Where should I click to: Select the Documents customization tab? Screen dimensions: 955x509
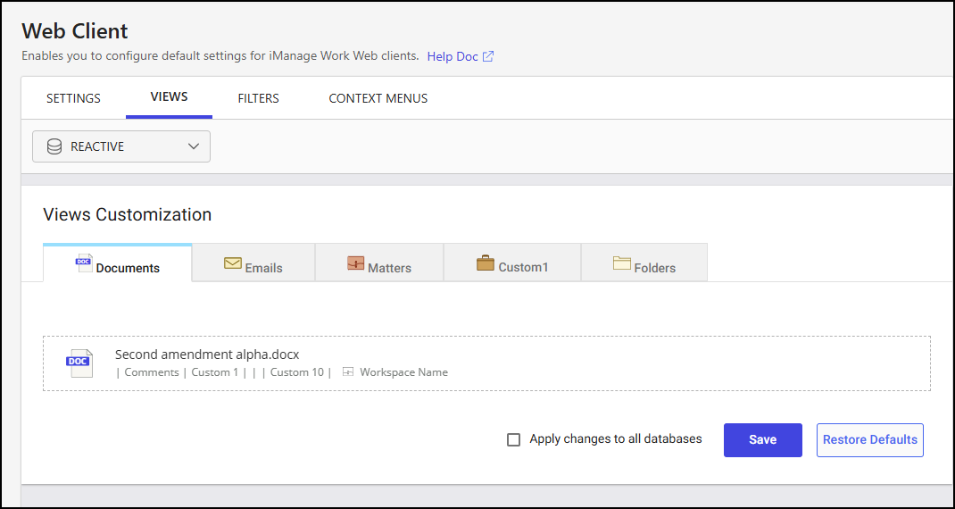coord(118,263)
